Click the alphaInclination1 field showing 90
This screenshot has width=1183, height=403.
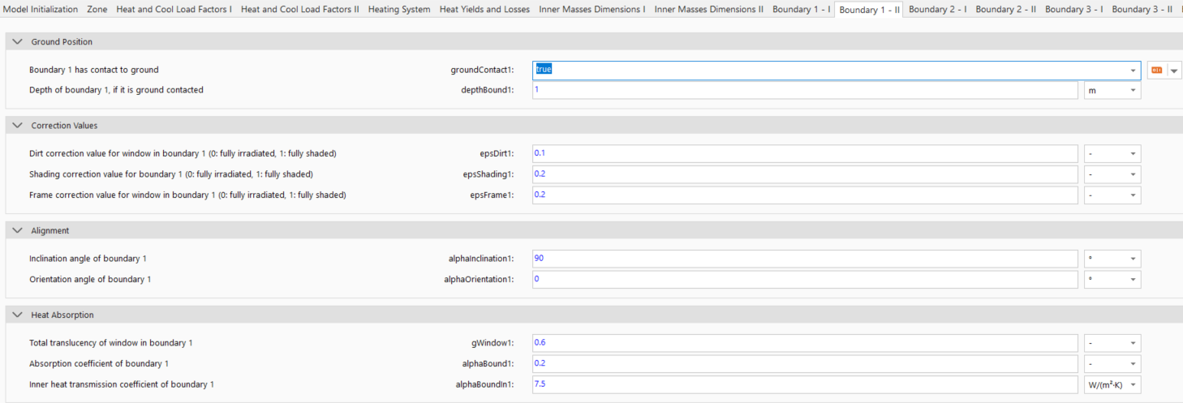tap(805, 259)
